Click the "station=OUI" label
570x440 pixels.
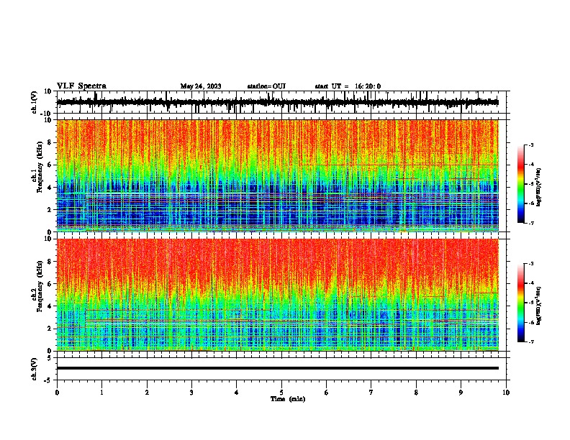tap(266, 86)
